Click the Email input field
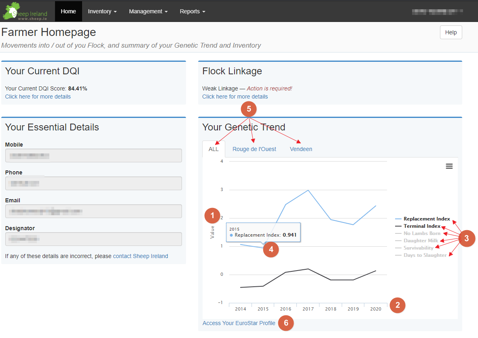The width and height of the screenshot is (478, 338). pyautogui.click(x=93, y=211)
